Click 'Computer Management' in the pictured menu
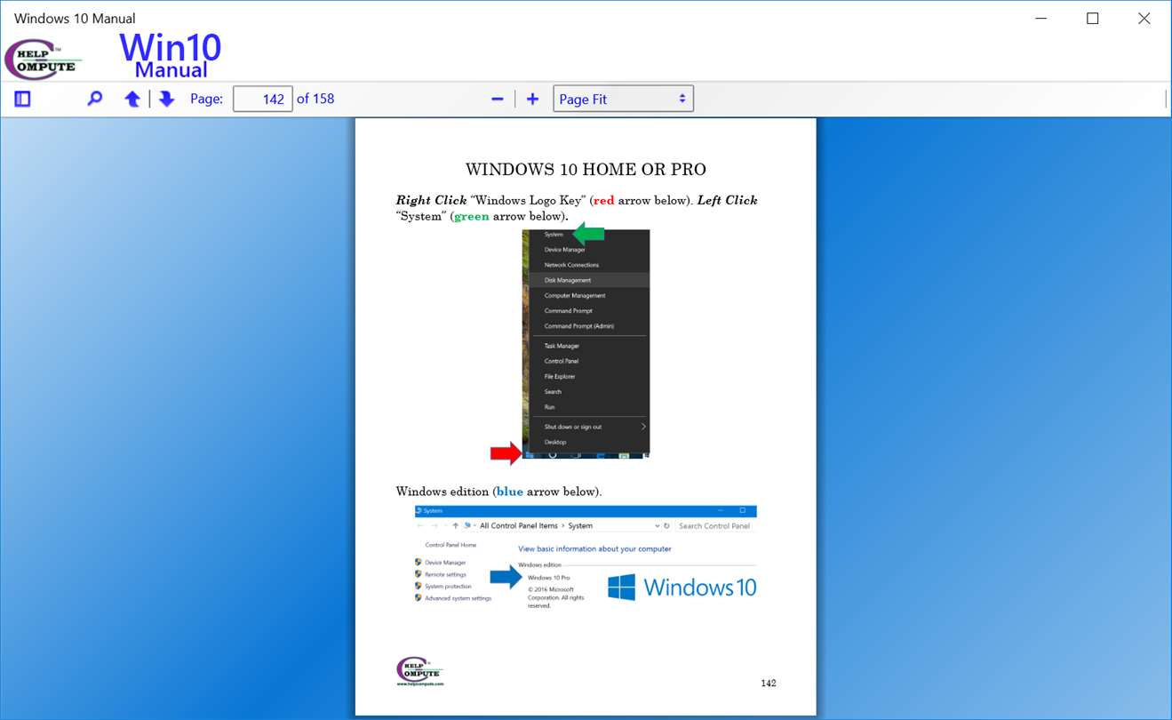Image resolution: width=1172 pixels, height=720 pixels. tap(575, 295)
